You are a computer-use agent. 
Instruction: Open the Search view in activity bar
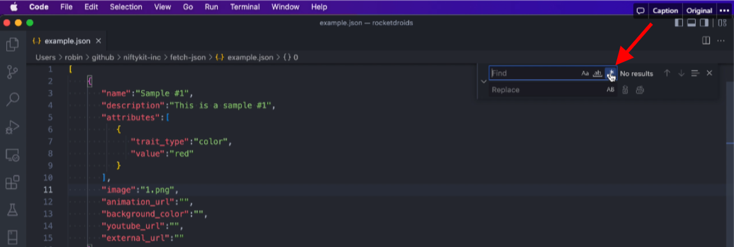(12, 99)
